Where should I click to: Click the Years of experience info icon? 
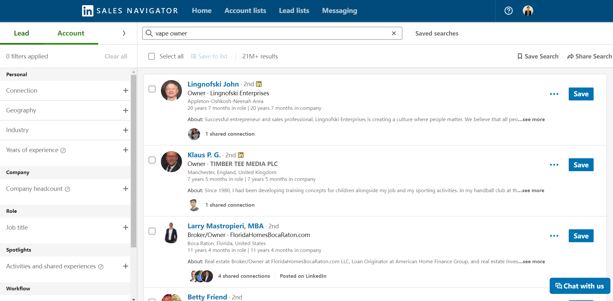click(63, 150)
